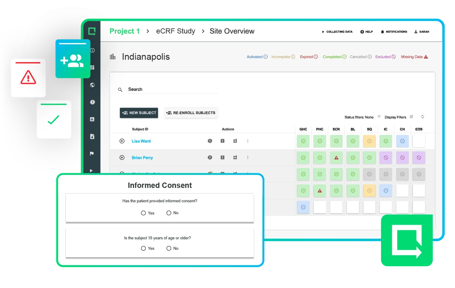Open the three-dot menu for Lisa Ward
This screenshot has height=288, width=455.
click(248, 141)
